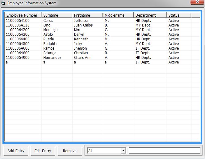205x159 pixels.
Task: Click HR Dept. in Carlos row
Action: coord(143,21)
